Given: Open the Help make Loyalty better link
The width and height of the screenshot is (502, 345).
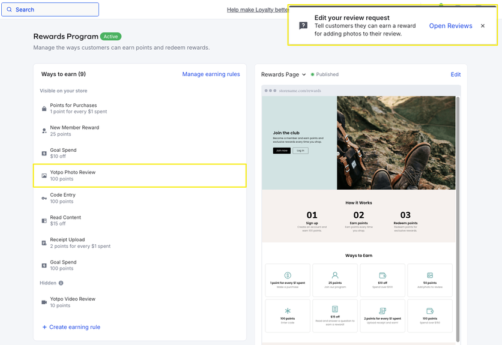Looking at the screenshot, I should (258, 10).
